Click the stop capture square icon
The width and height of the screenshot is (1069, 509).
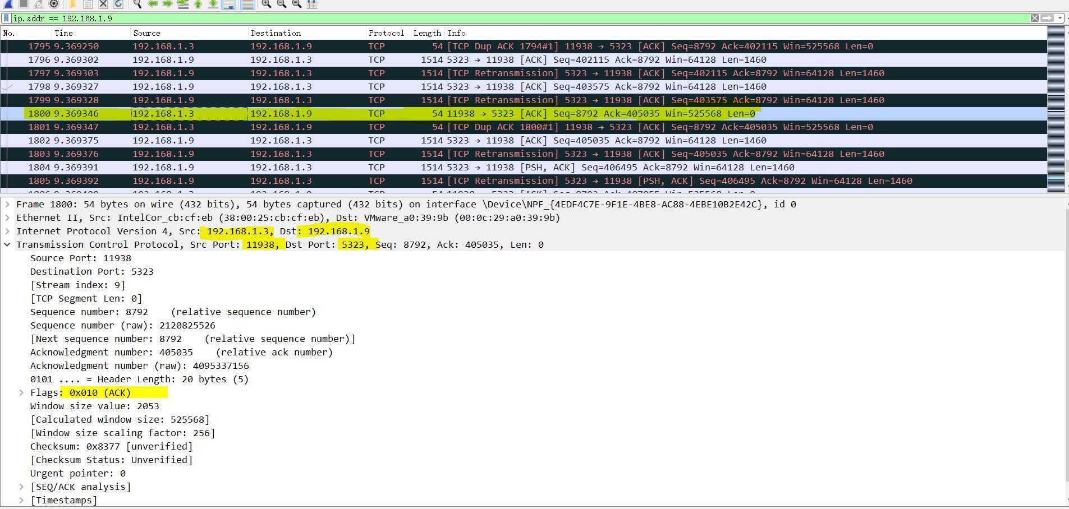[x=24, y=4]
